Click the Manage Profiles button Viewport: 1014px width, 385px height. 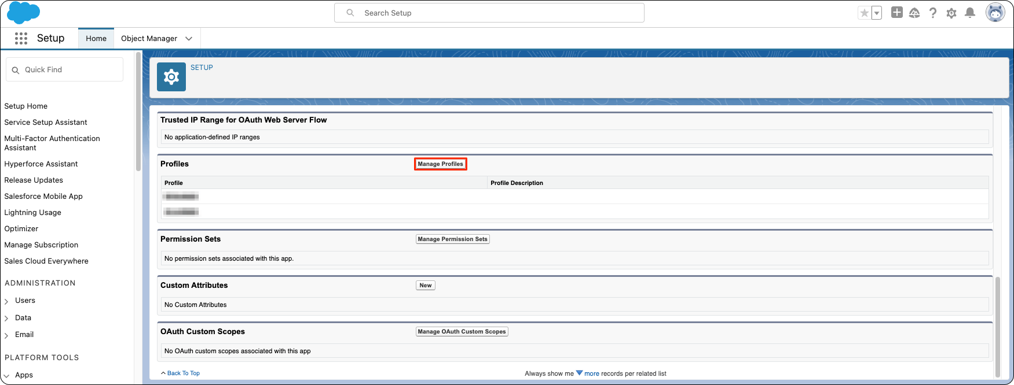(441, 164)
